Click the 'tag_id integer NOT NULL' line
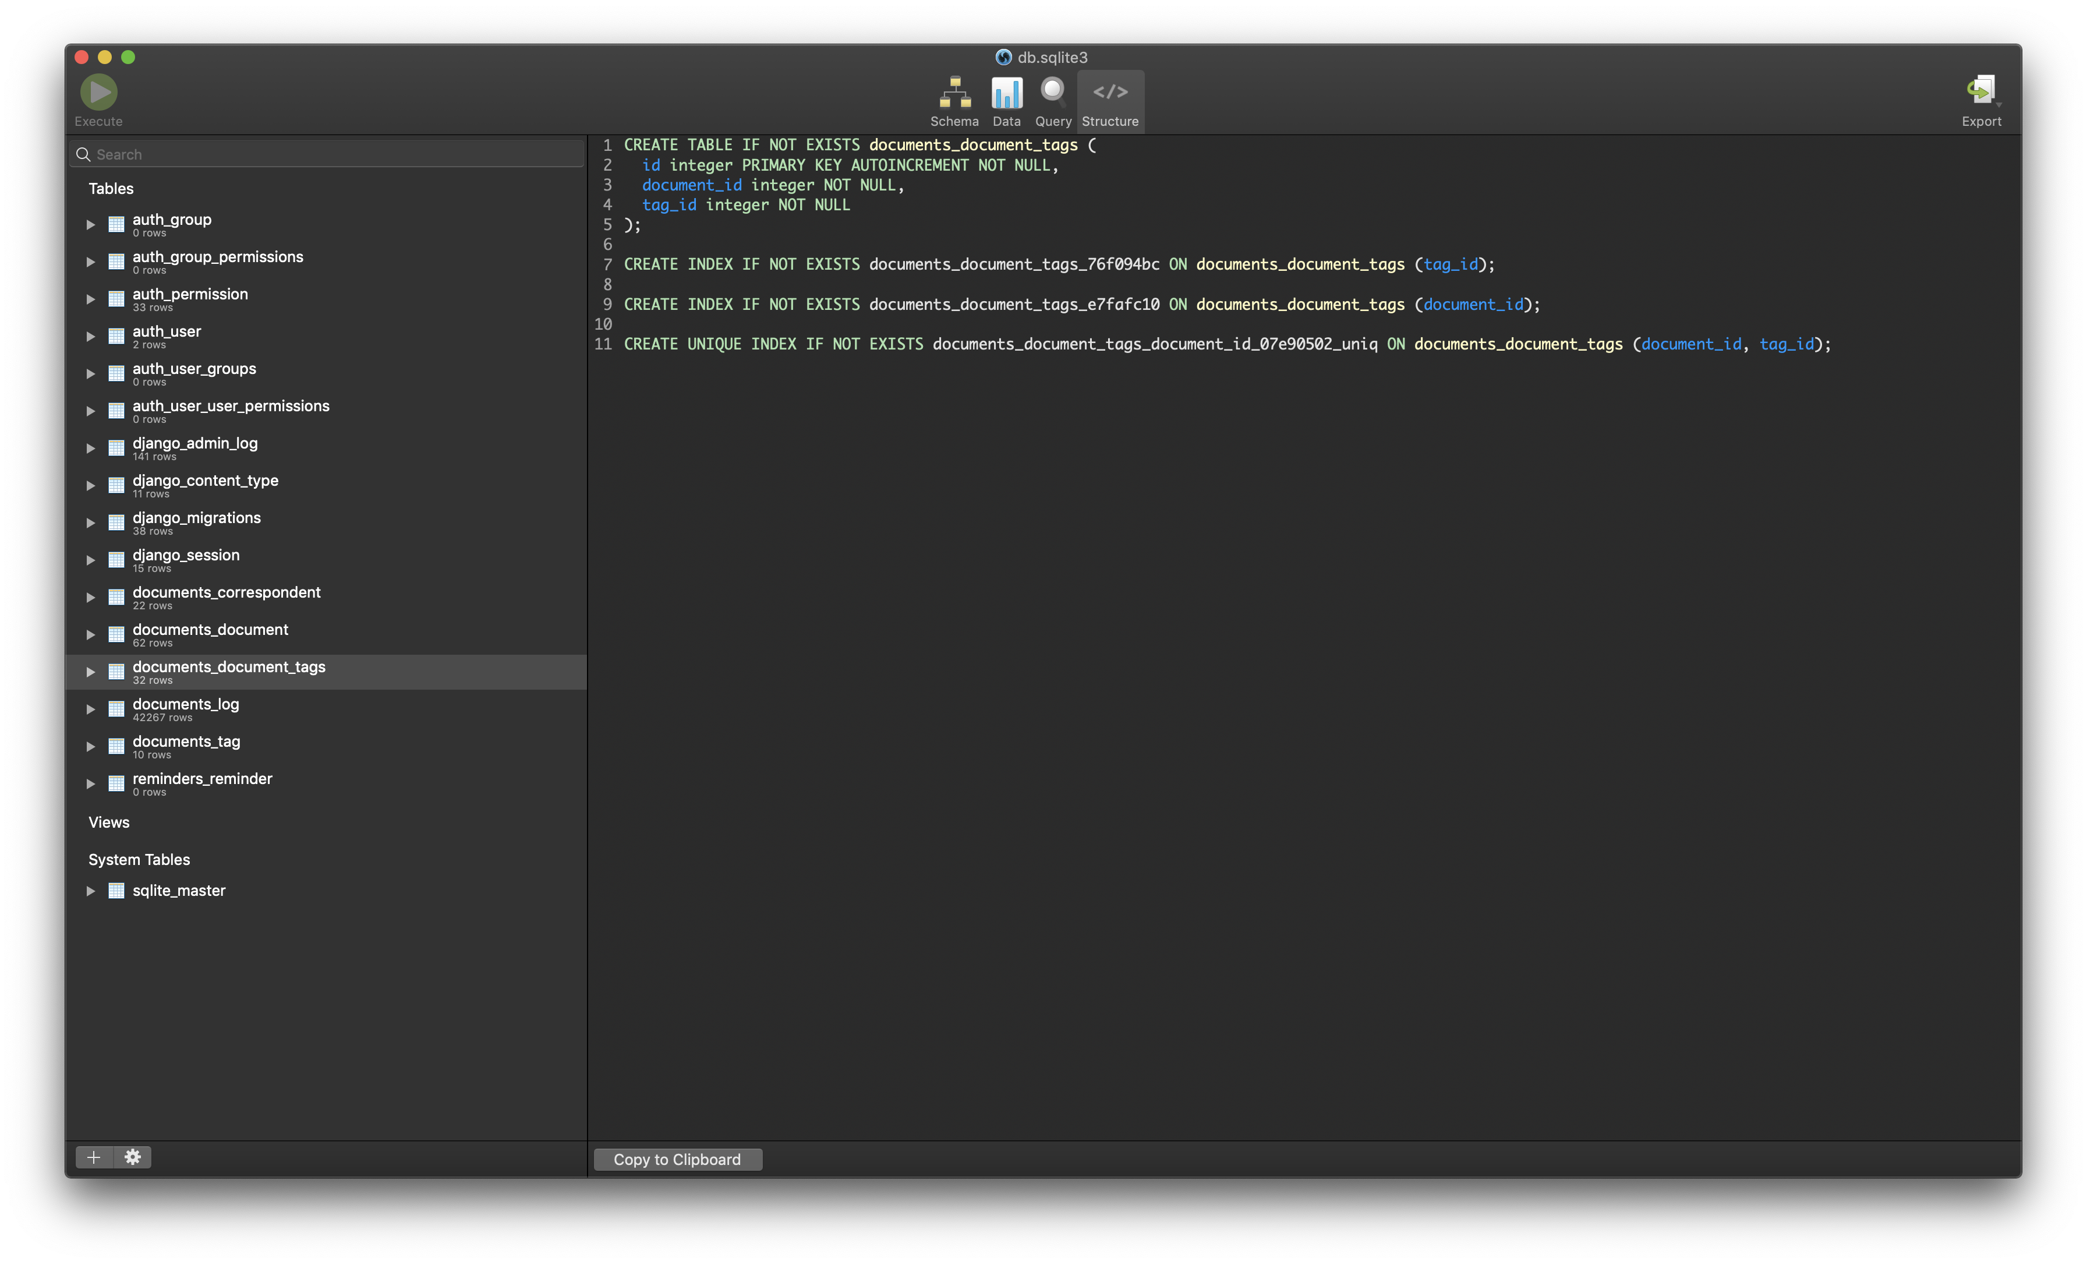The height and width of the screenshot is (1264, 2087). point(745,205)
